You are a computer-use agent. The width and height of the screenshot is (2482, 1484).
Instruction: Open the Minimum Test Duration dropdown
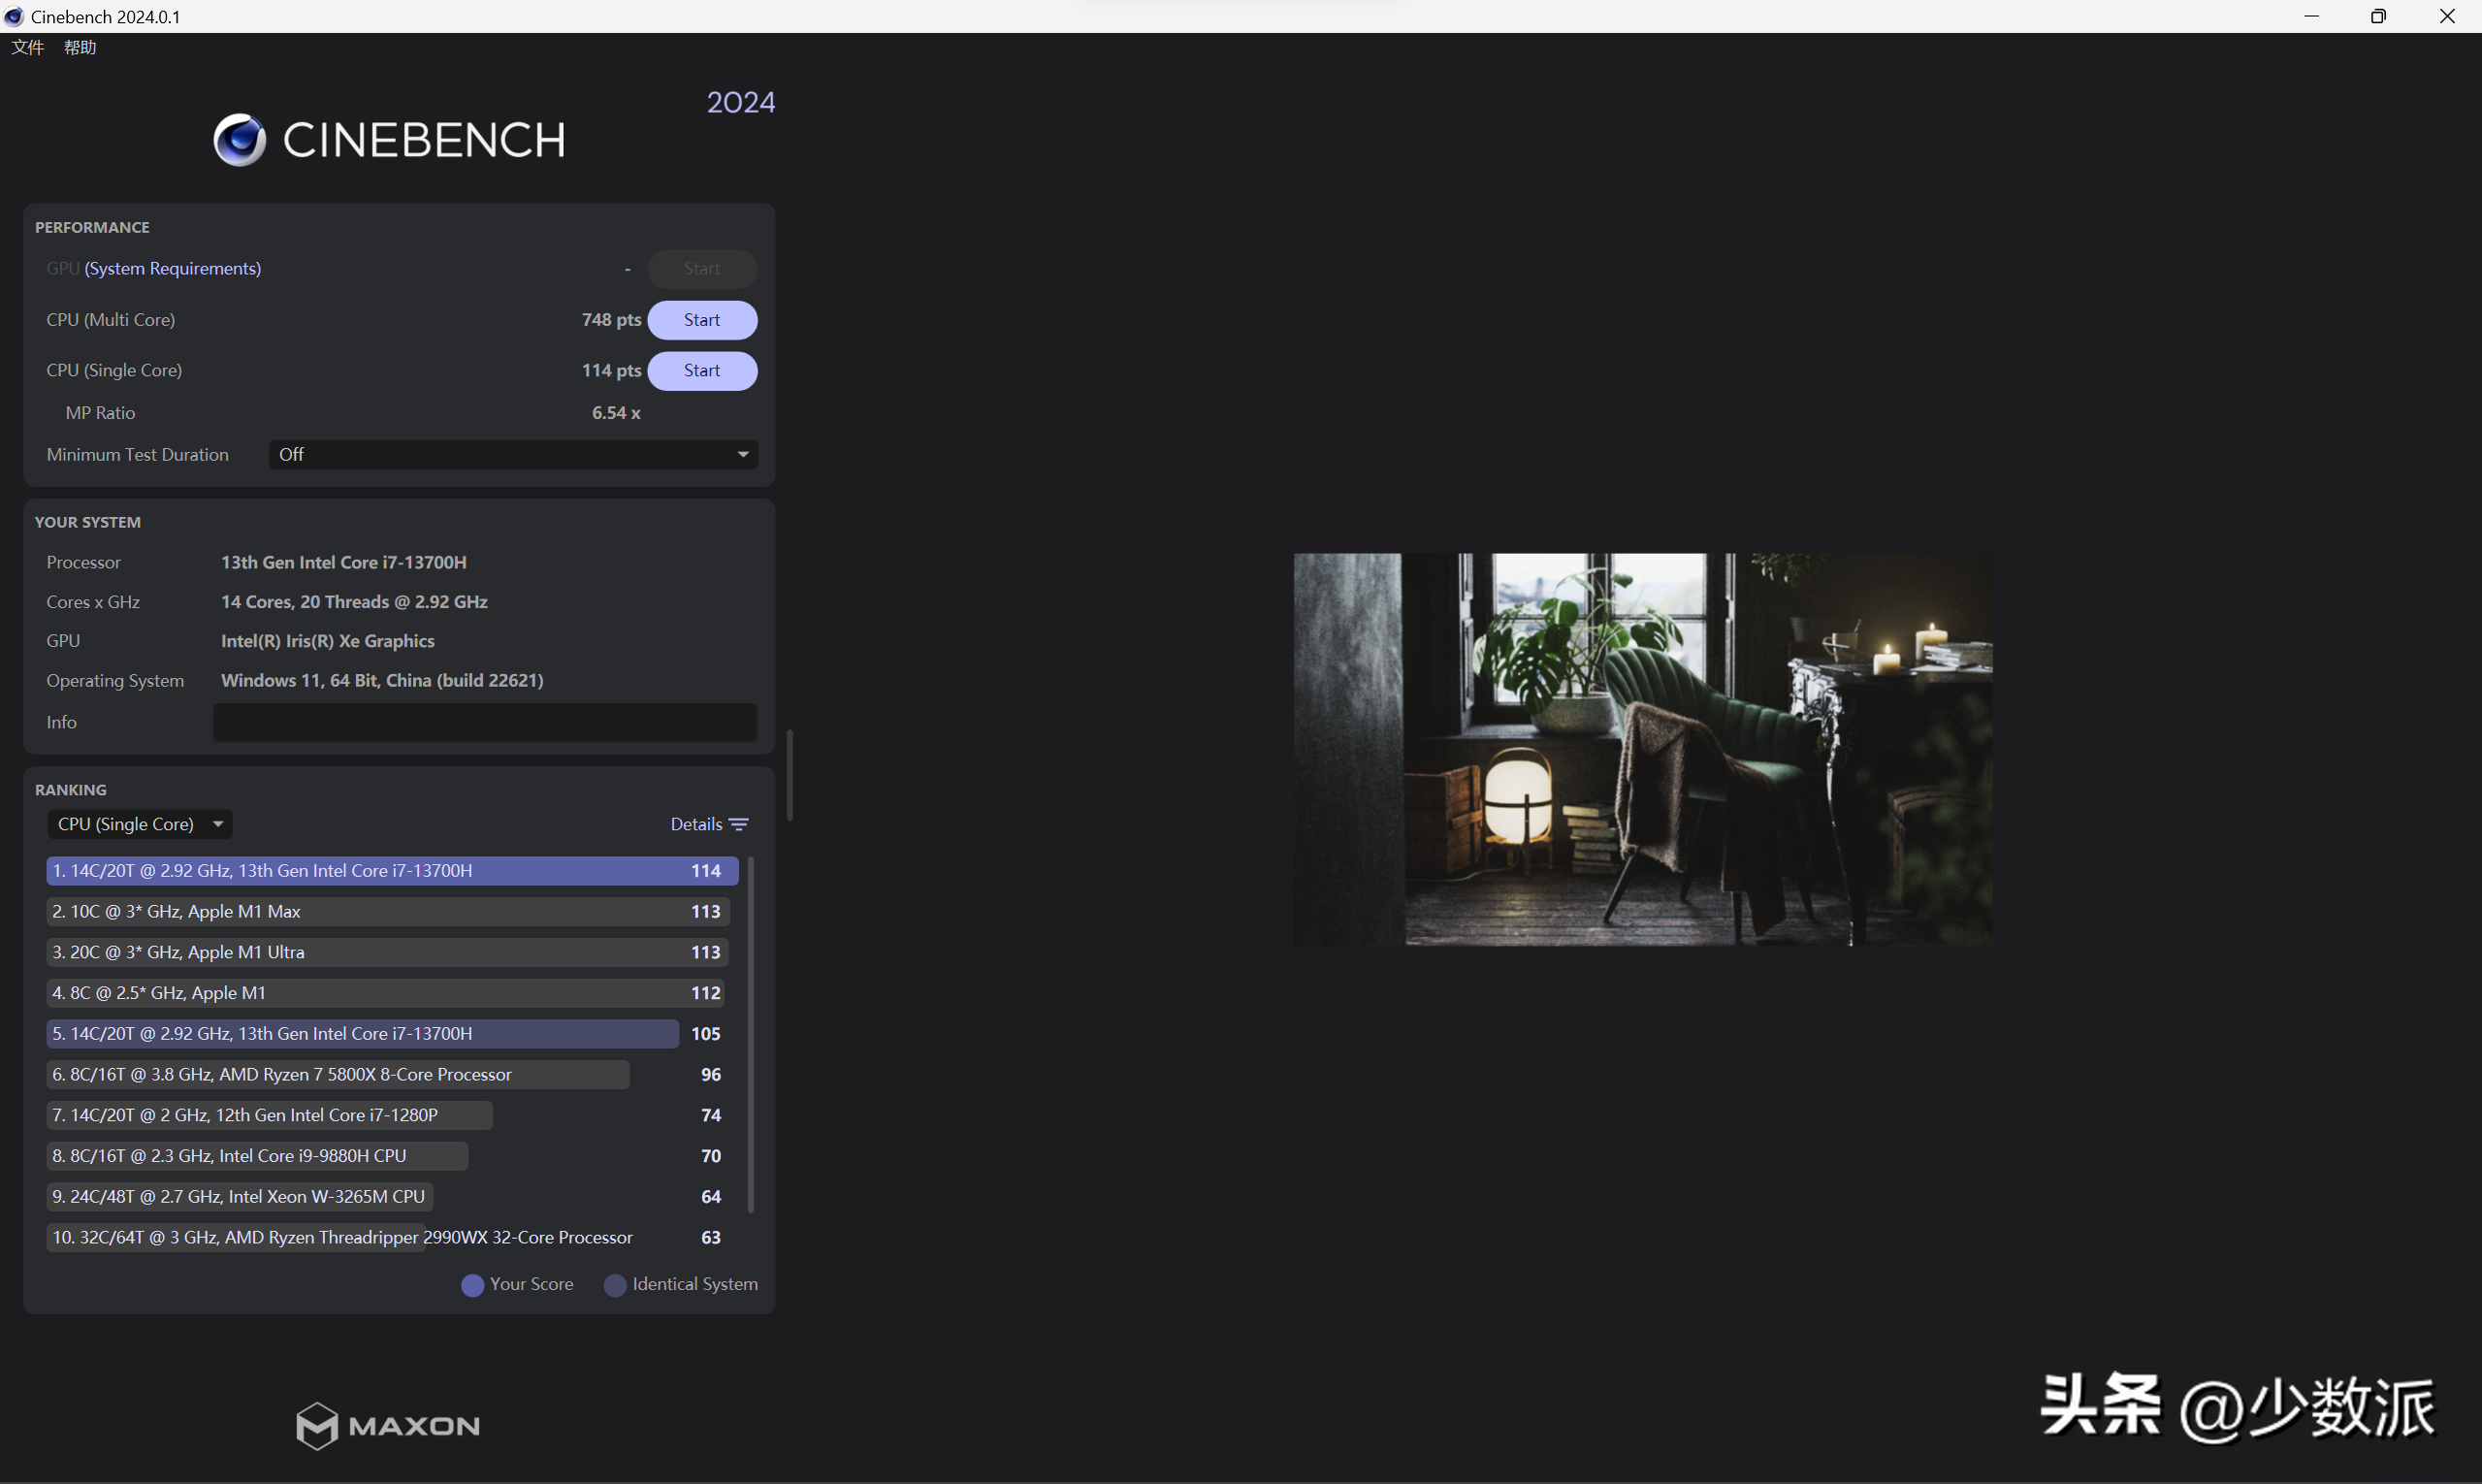tap(513, 455)
